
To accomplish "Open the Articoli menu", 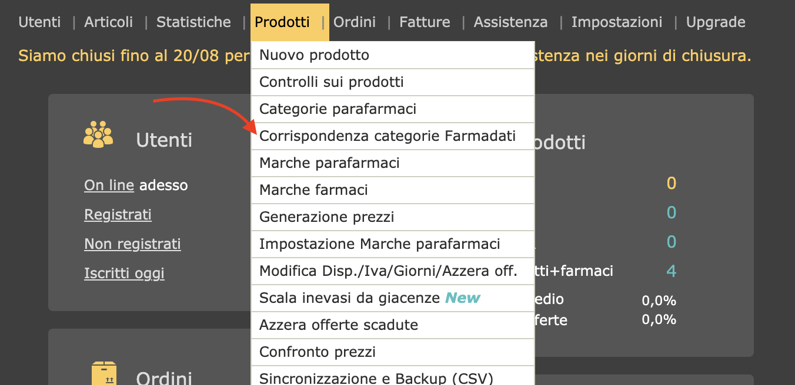I will (109, 22).
